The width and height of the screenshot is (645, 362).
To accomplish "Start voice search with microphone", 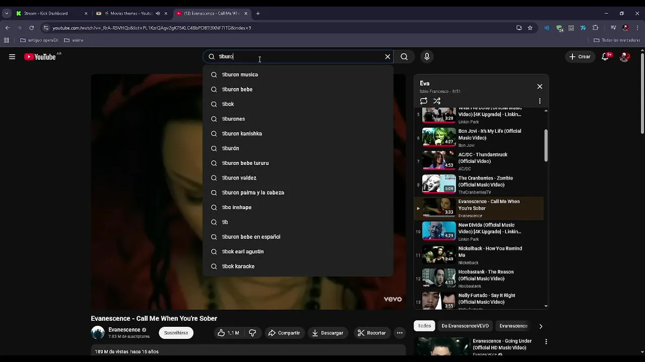I will pos(427,57).
